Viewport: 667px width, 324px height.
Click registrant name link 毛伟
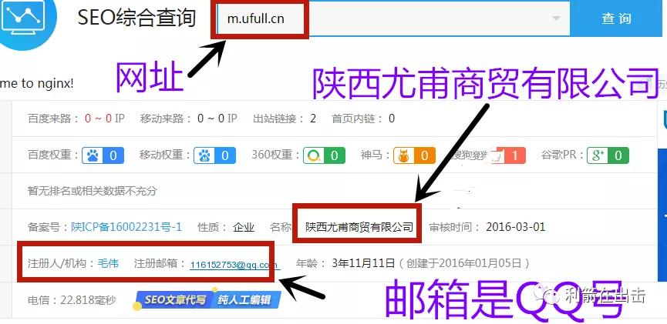(108, 263)
